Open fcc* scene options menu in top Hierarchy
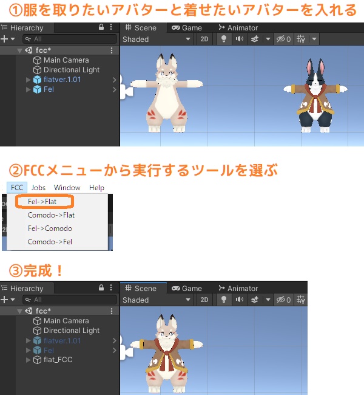364x395 pixels. click(112, 50)
